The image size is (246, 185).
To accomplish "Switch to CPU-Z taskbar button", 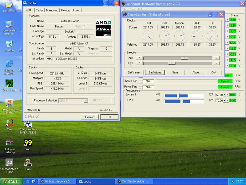I will [96, 181].
